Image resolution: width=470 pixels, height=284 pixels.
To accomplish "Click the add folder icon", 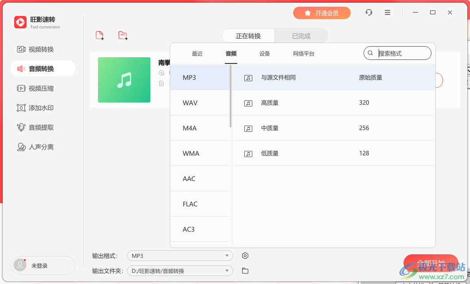I will click(121, 35).
